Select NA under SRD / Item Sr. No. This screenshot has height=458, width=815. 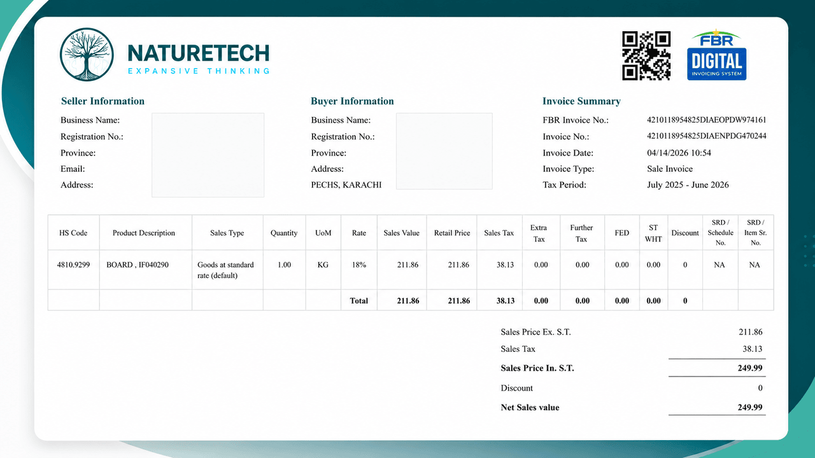click(755, 265)
